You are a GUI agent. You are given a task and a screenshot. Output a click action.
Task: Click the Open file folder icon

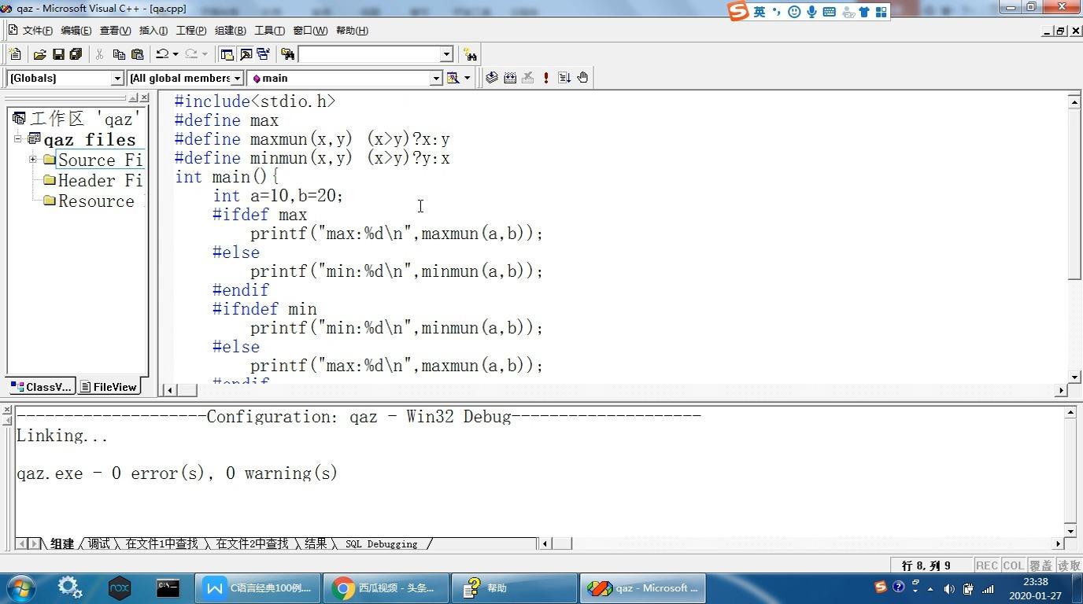[x=39, y=54]
